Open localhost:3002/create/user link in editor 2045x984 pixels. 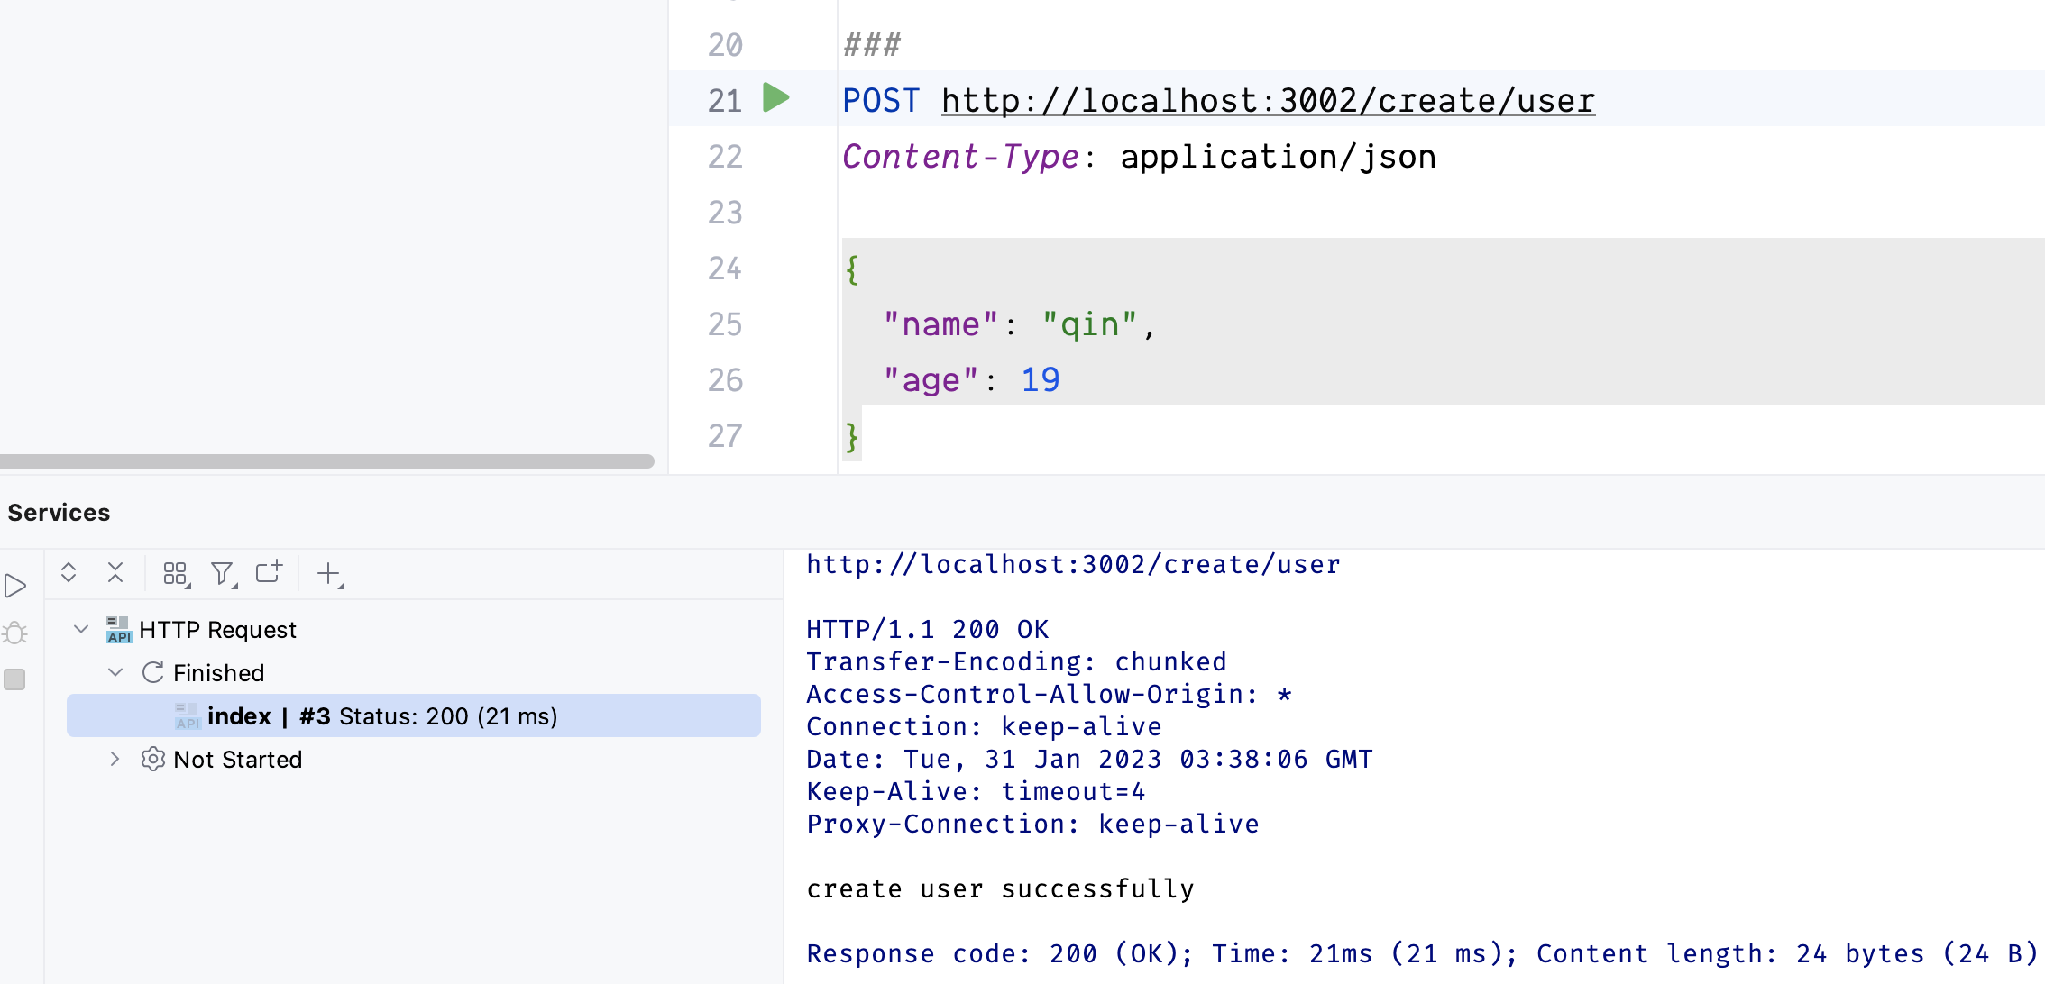pos(1267,101)
